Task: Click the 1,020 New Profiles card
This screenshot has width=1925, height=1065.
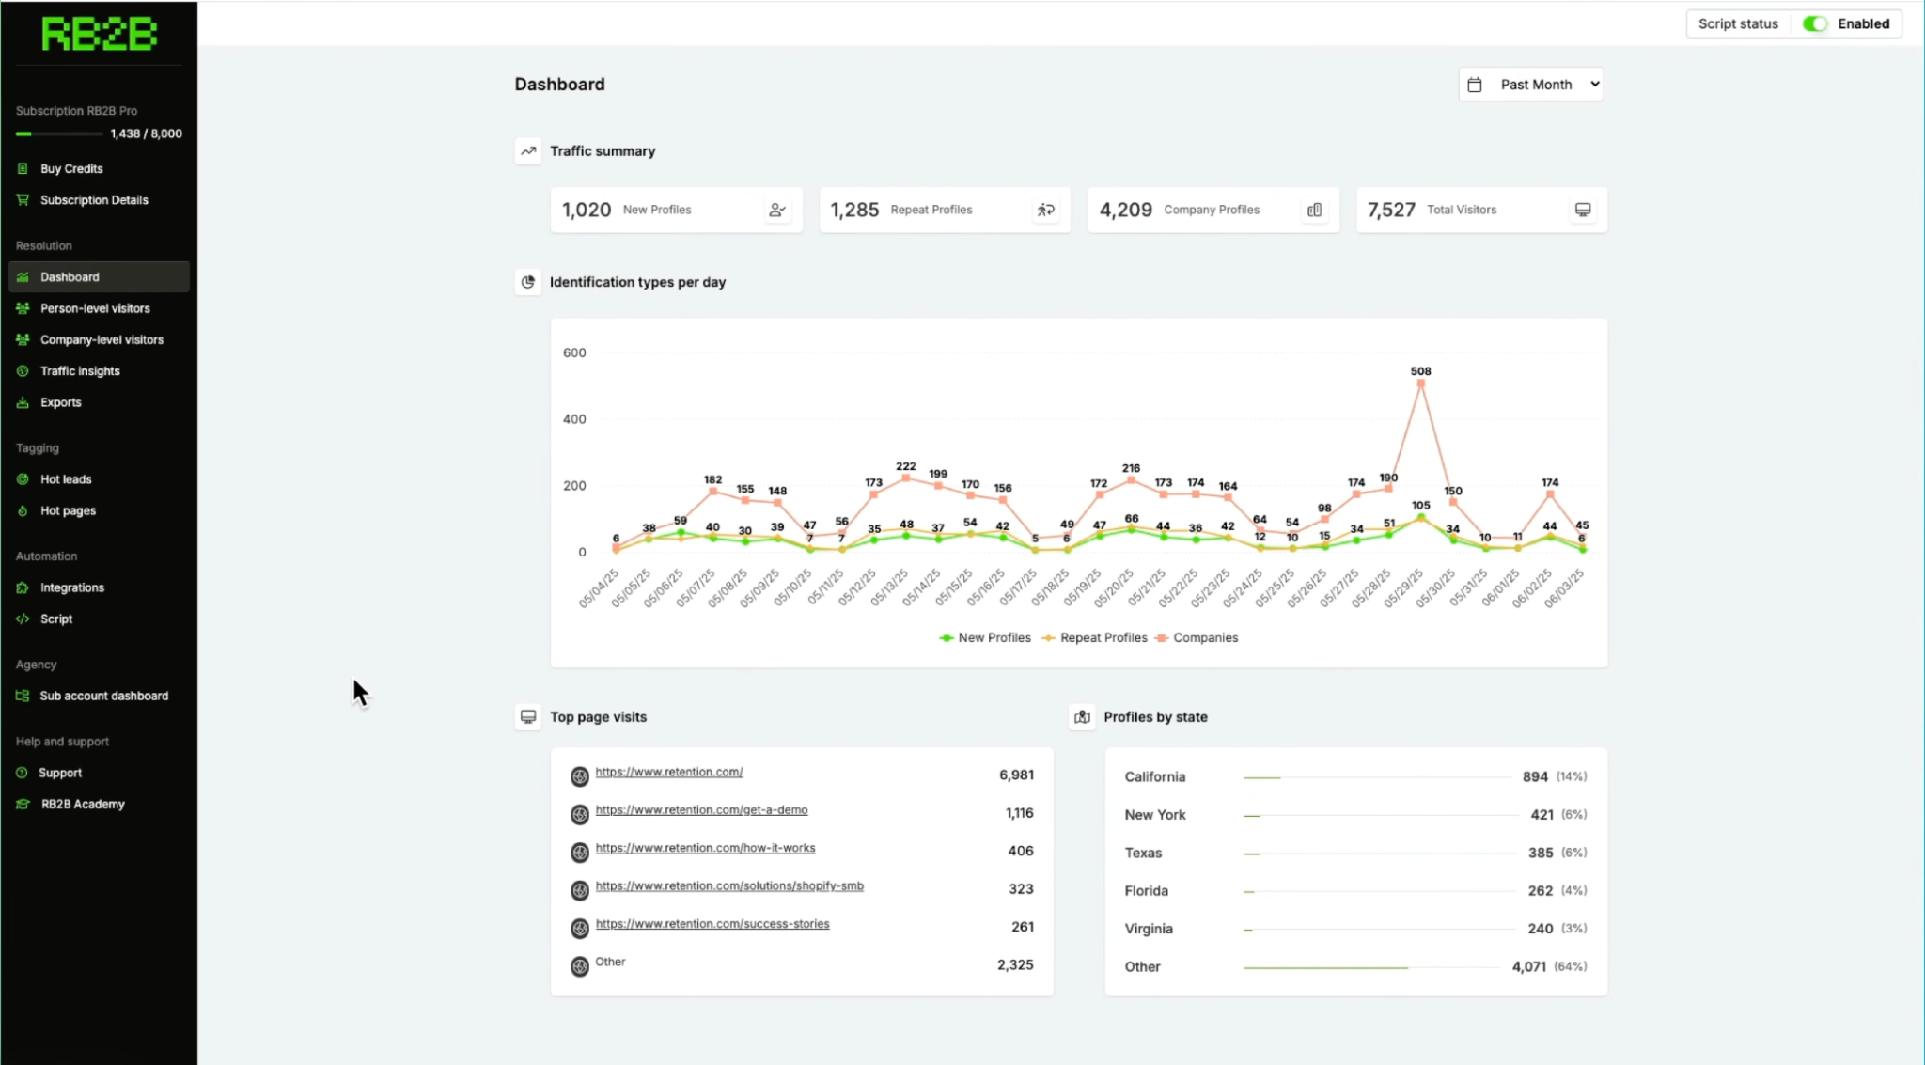Action: (x=677, y=210)
